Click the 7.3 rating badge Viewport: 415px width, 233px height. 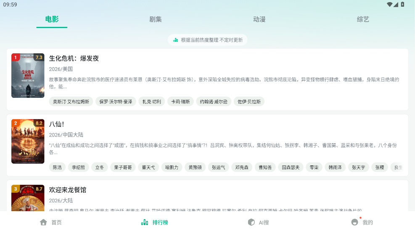(x=39, y=58)
